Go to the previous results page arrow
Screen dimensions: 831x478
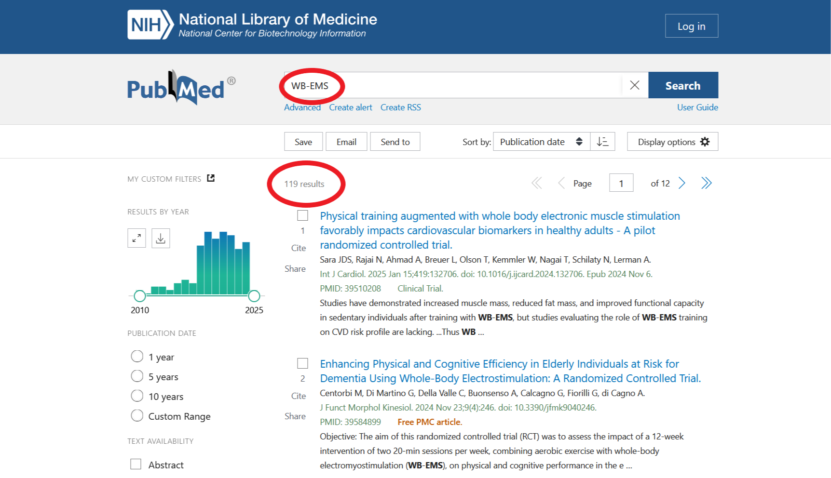tap(561, 183)
